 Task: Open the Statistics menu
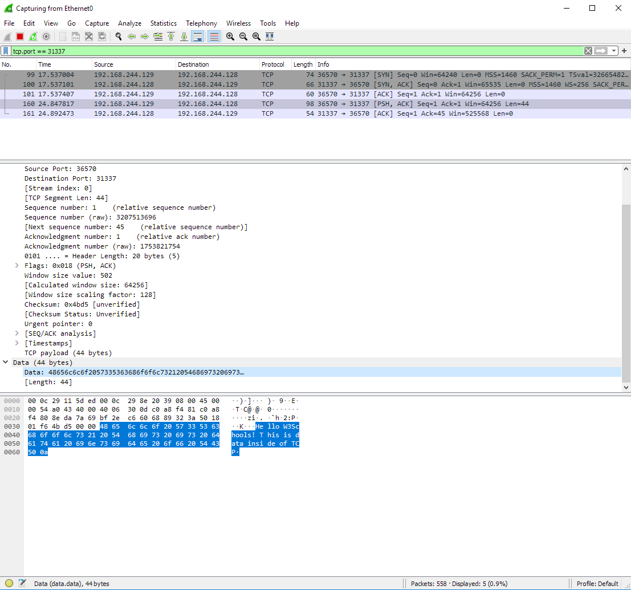164,23
